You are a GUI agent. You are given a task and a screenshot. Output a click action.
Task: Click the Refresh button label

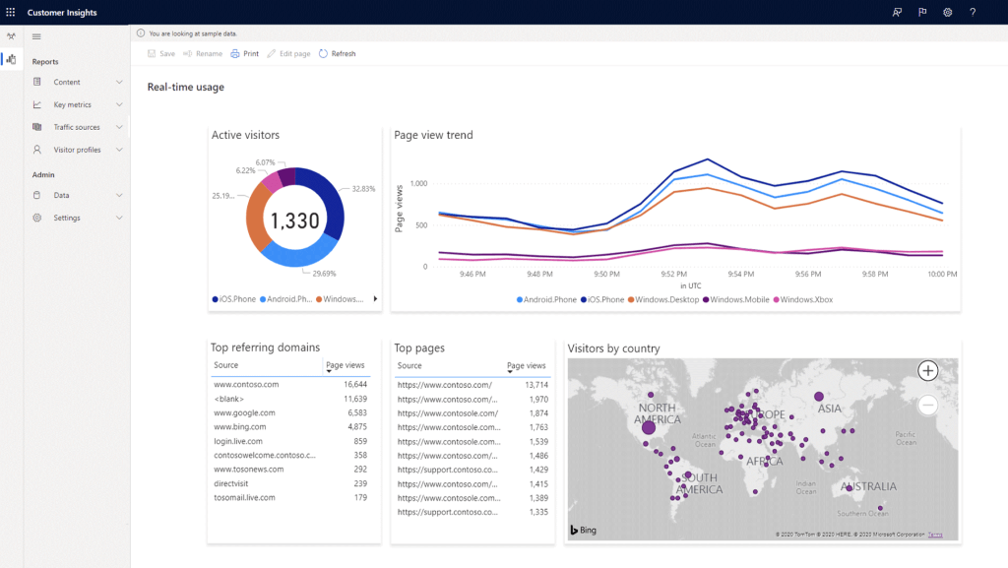(344, 54)
